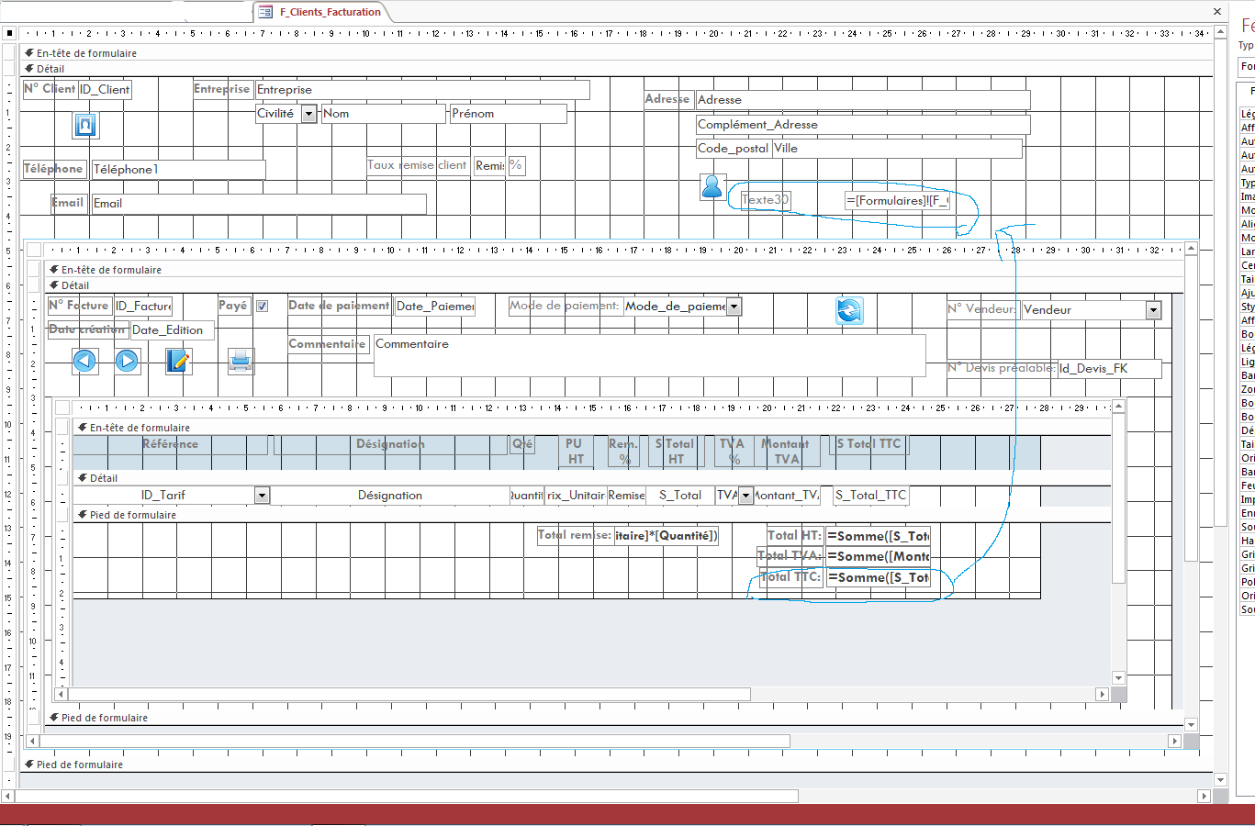Click the blue refresh arrows icon
The image size is (1255, 826).
[850, 311]
